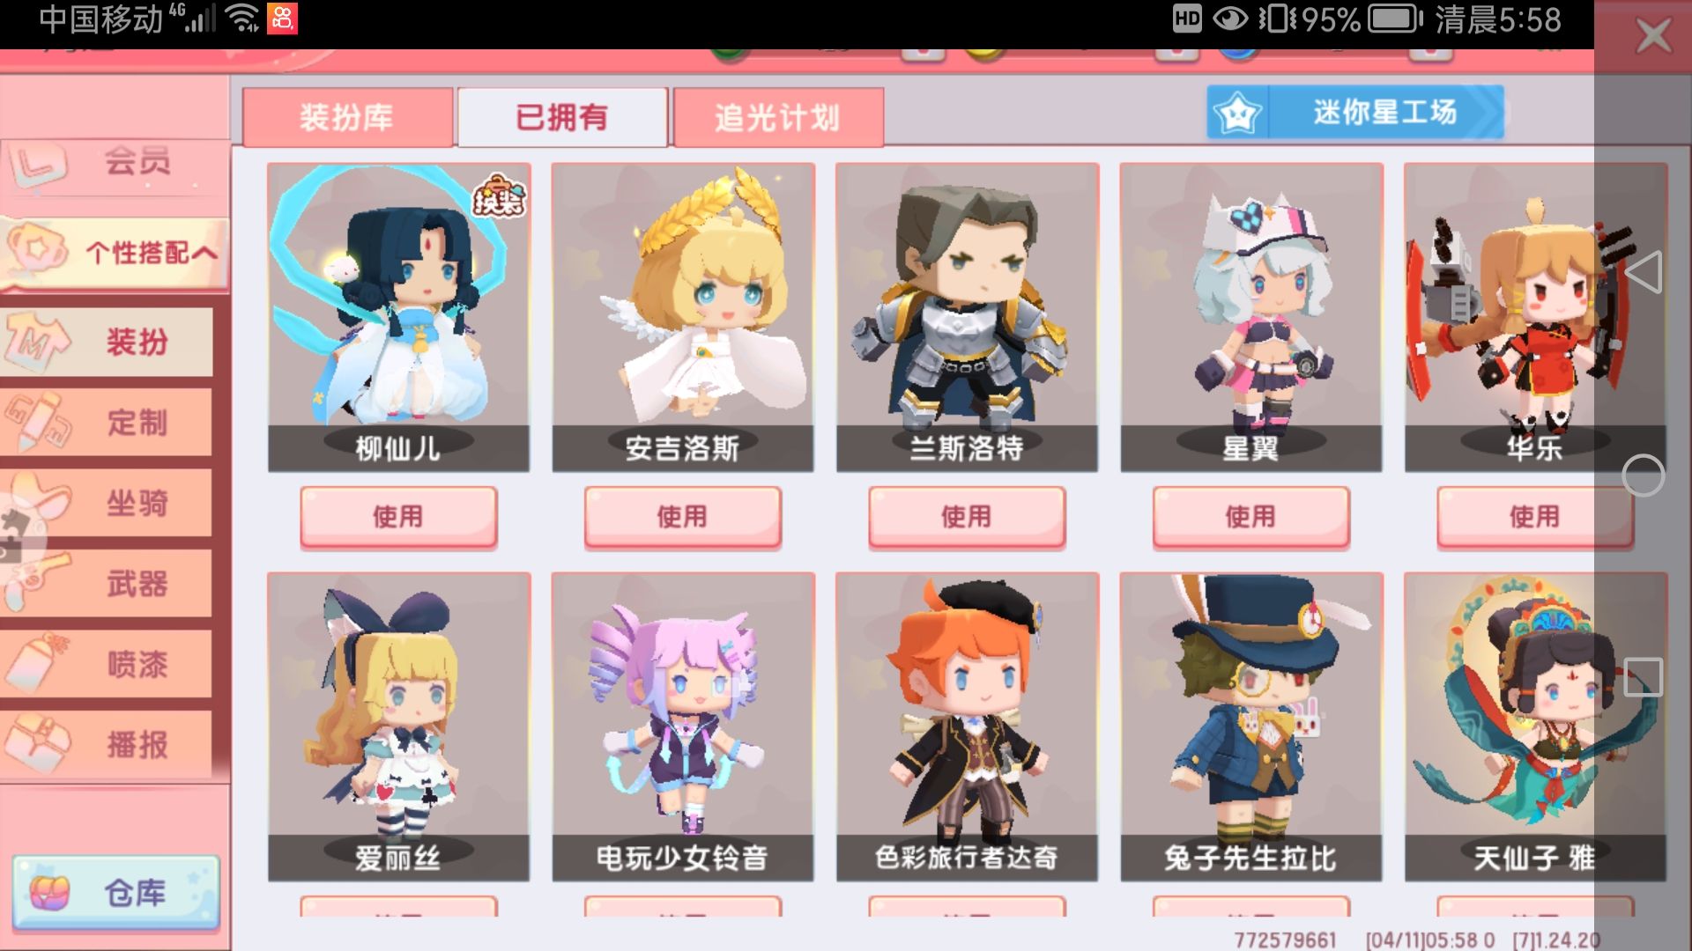
Task: Select the 已拥有 owned tab
Action: click(562, 117)
